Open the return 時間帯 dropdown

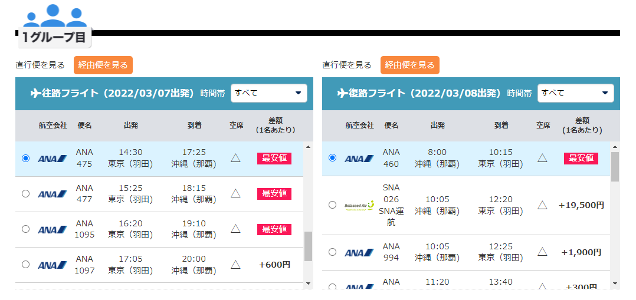pos(576,93)
